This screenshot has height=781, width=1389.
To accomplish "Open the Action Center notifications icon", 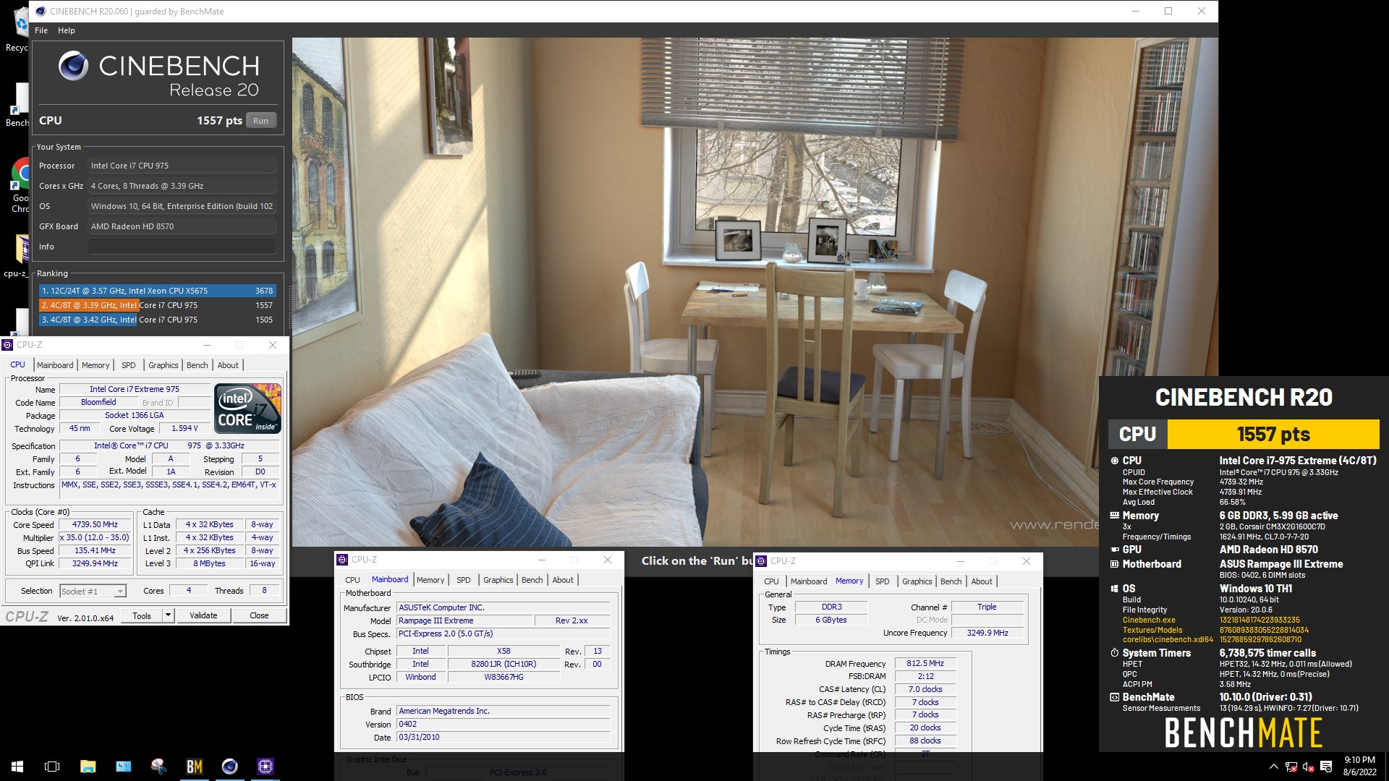I will 1326,767.
